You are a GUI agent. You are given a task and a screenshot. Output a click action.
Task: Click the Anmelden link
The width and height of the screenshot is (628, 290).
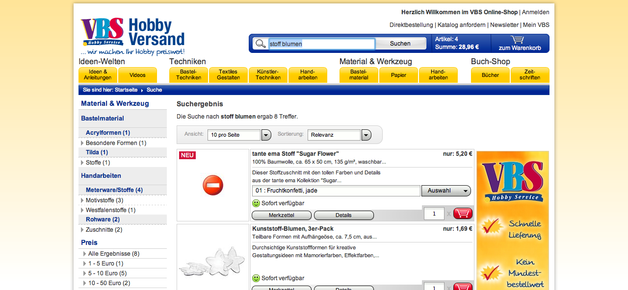[x=535, y=12]
